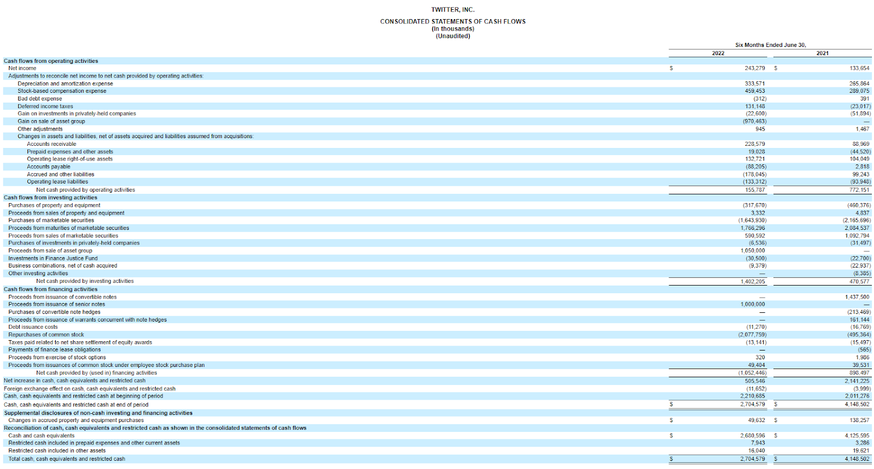Select the value 1,437,500

(x=857, y=297)
